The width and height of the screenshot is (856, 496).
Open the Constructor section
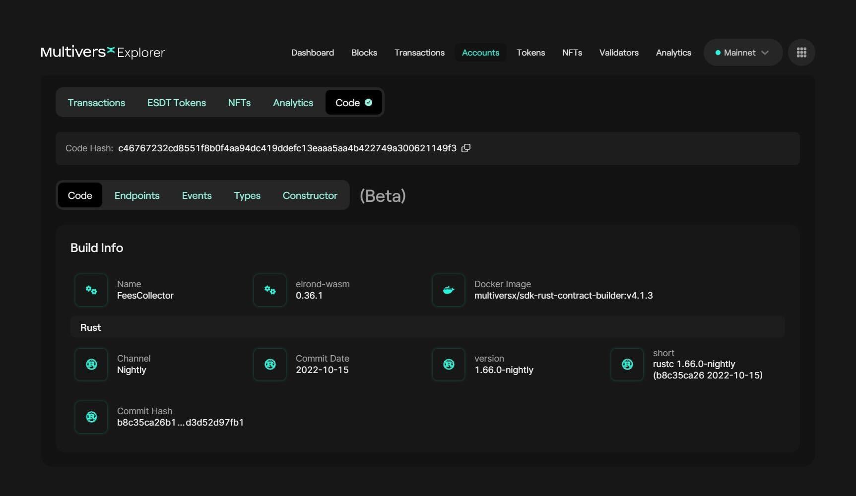(310, 195)
